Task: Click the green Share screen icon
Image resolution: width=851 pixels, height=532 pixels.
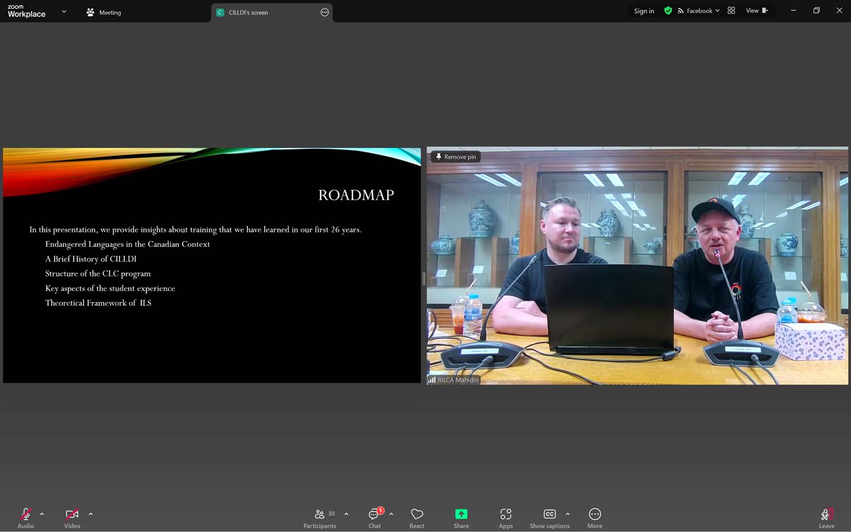Action: [461, 514]
